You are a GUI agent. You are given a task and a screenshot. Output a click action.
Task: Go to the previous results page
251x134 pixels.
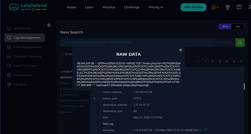point(199,61)
